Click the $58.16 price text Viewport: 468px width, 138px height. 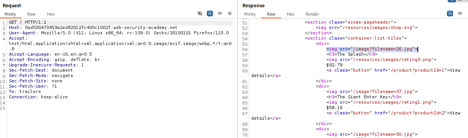click(334, 108)
